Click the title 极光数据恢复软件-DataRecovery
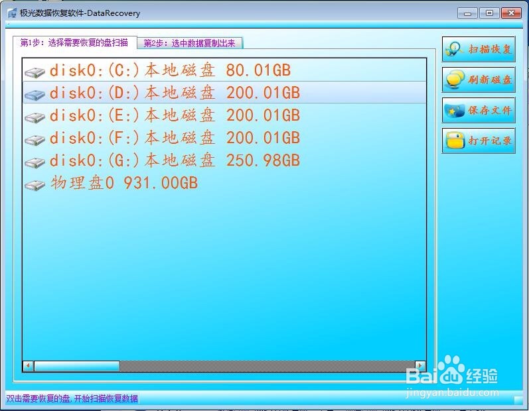Screen dimensions: 529x411 click(x=80, y=13)
